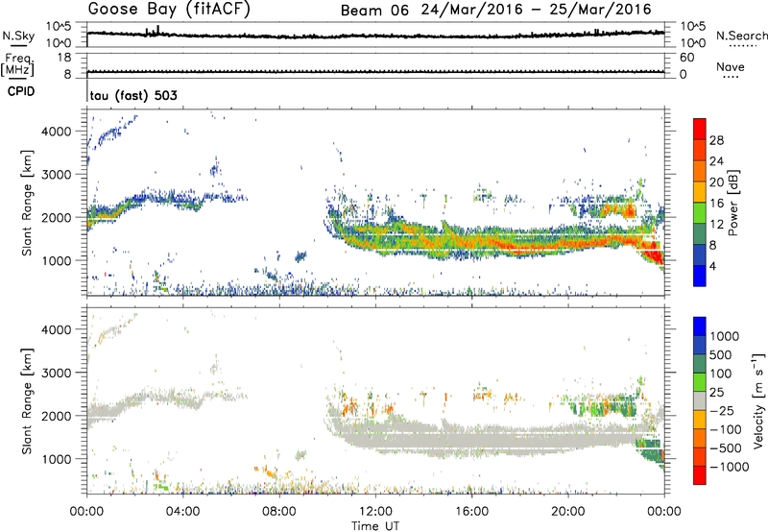
Task: Select the 'tau (fast) 503' mode text
Action: coord(133,95)
